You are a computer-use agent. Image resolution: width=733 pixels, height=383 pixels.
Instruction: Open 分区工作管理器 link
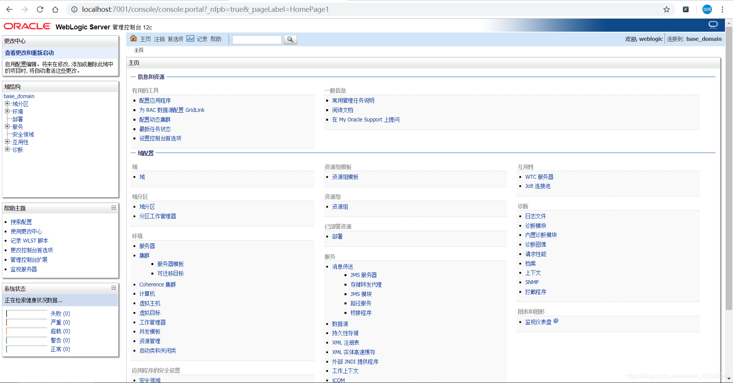click(x=158, y=216)
